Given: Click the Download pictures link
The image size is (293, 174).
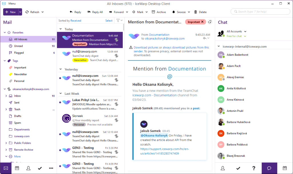Looking at the screenshot, I should [146, 48].
